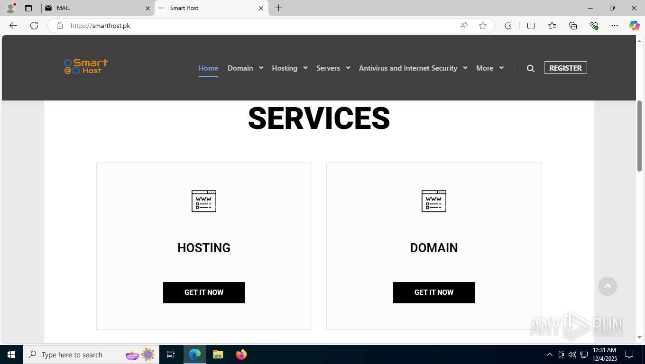Image resolution: width=645 pixels, height=364 pixels.
Task: Select the Smart Host tab
Action: [211, 8]
